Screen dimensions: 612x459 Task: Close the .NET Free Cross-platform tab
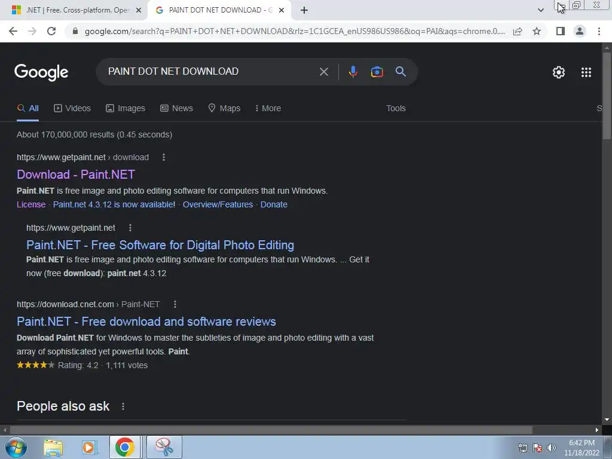(139, 11)
